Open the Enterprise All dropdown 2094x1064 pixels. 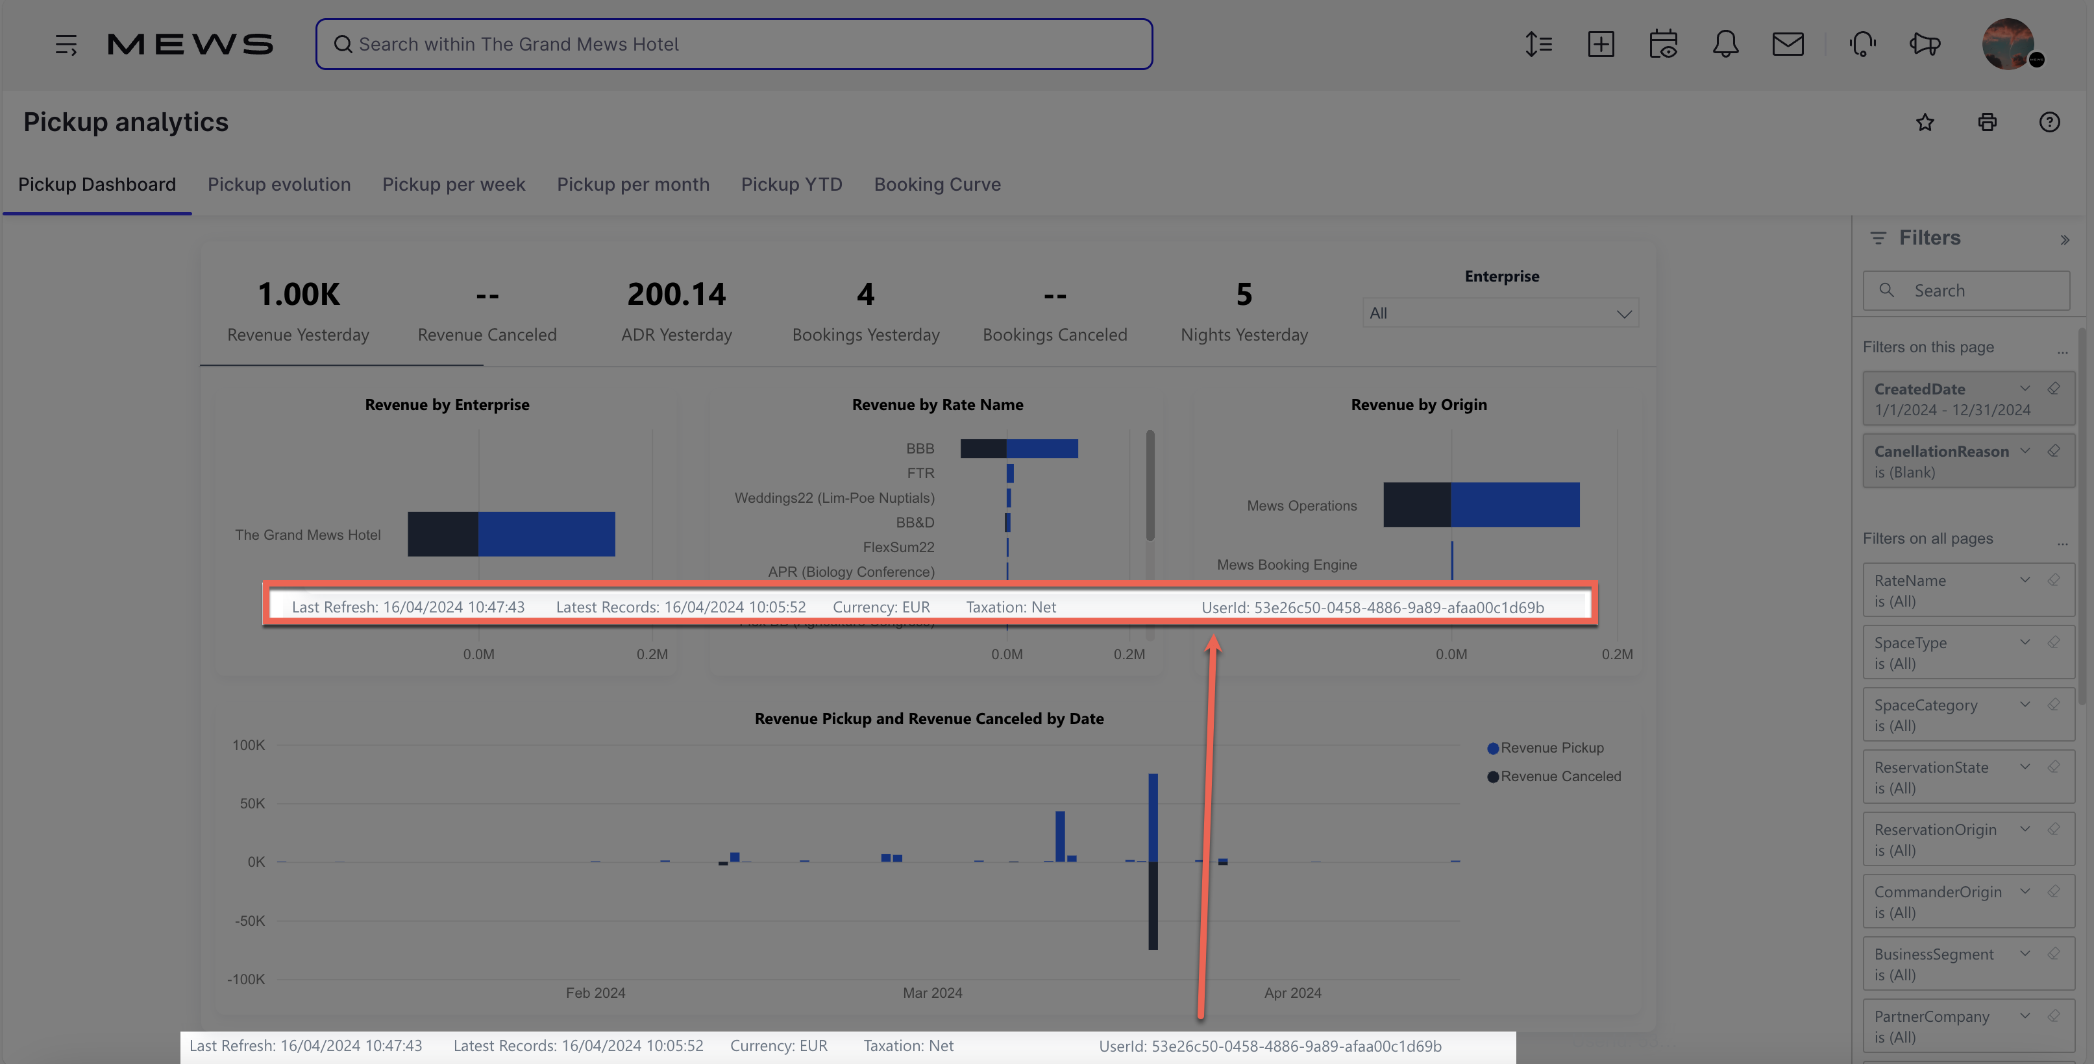pos(1501,313)
